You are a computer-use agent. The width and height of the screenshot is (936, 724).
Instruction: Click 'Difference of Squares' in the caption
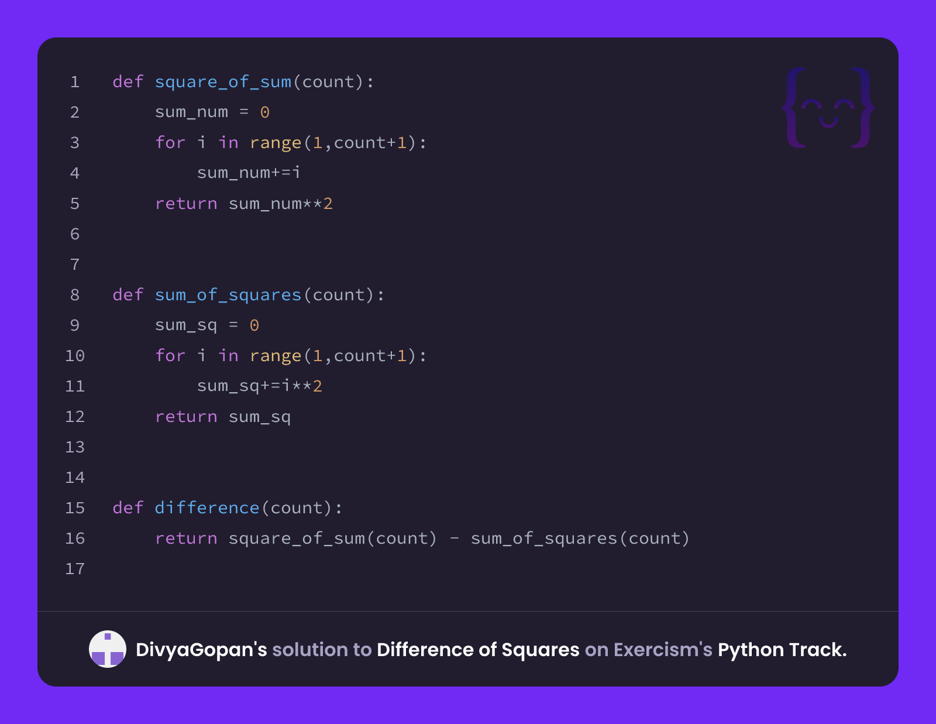click(478, 650)
